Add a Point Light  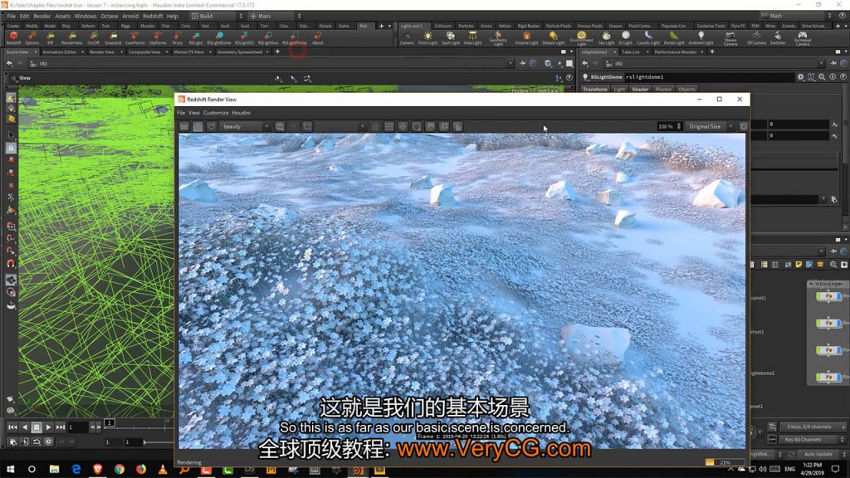[427, 37]
